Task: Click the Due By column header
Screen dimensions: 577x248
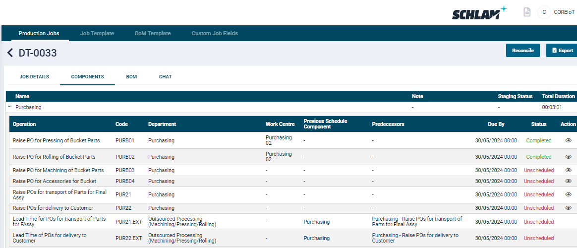Action: pyautogui.click(x=496, y=124)
